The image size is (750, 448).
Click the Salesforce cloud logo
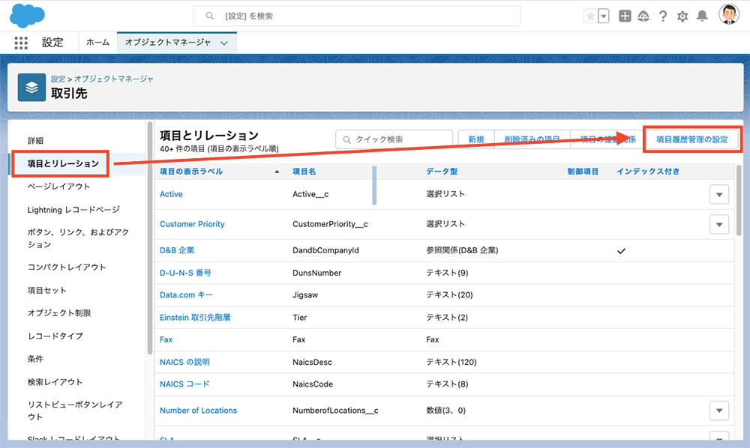click(27, 15)
